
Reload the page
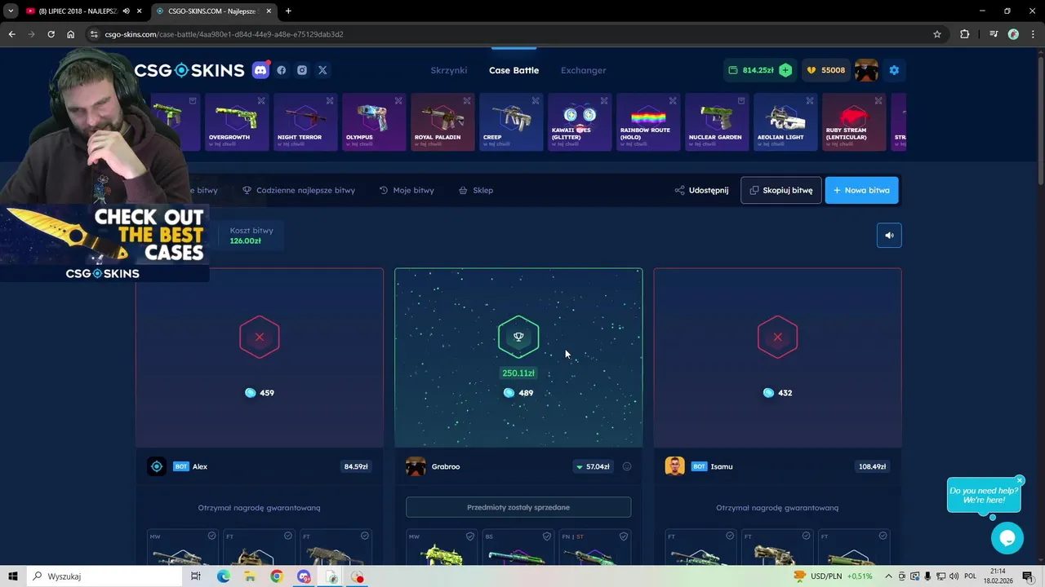coord(51,34)
